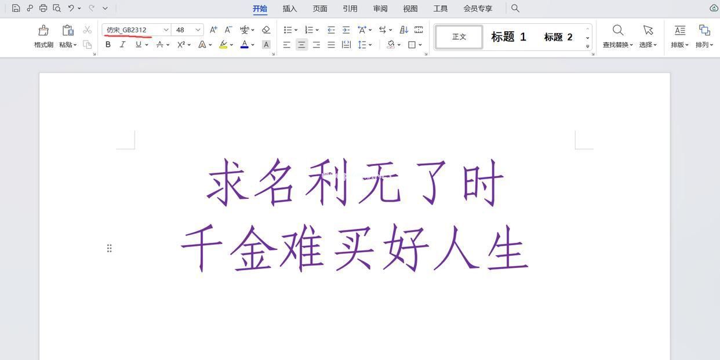Click the 排版 layout button
Screen dimensions: 720x360
(x=680, y=37)
